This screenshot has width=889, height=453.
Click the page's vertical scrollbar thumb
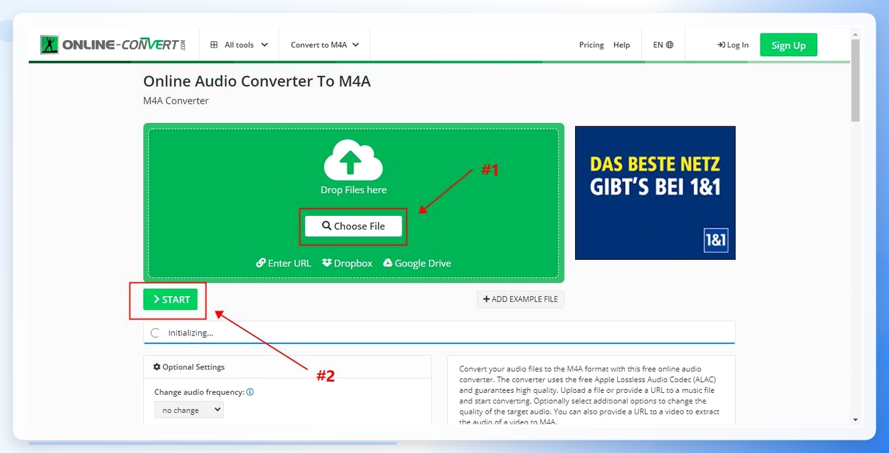click(x=855, y=80)
